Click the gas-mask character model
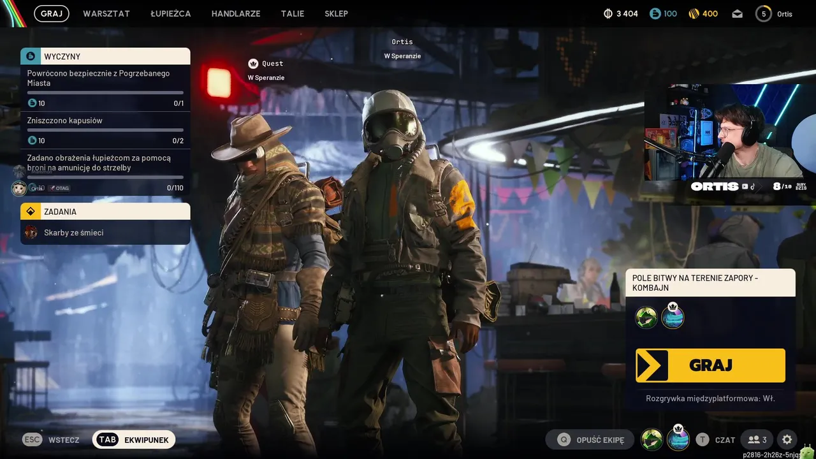Image resolution: width=816 pixels, height=459 pixels. 408,274
